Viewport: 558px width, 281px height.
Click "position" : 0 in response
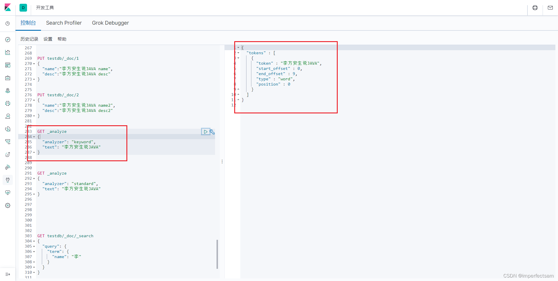[273, 84]
